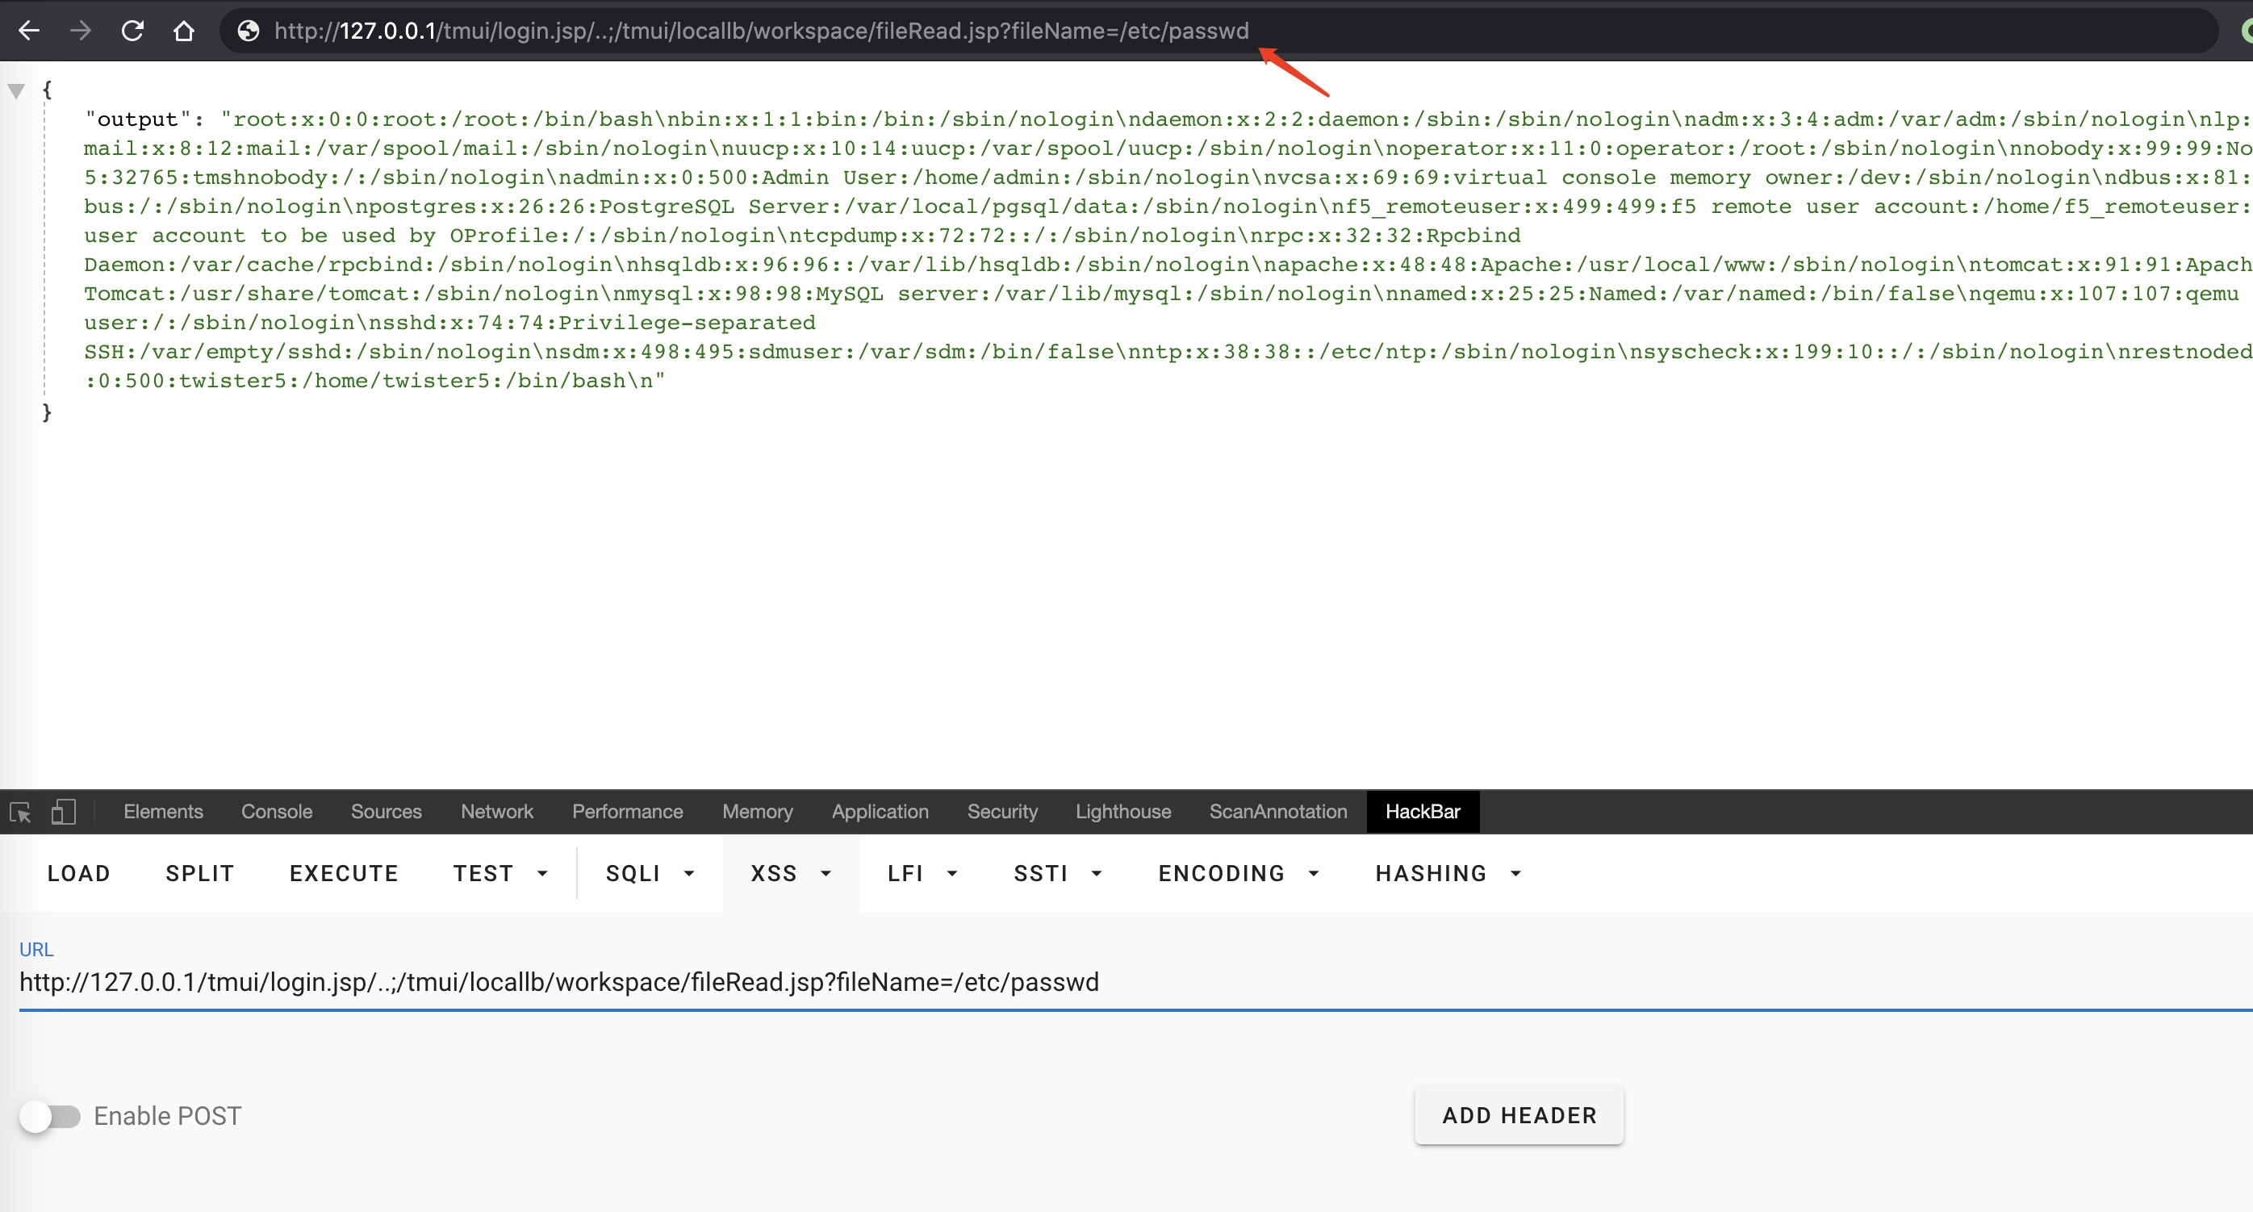Image resolution: width=2253 pixels, height=1212 pixels.
Task: Toggle the DevTools device toolbar icon
Action: [63, 813]
